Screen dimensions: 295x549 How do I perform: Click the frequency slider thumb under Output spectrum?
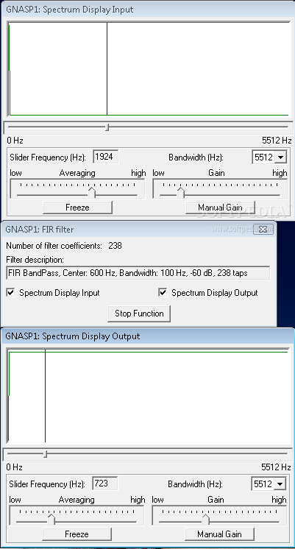[46, 454]
